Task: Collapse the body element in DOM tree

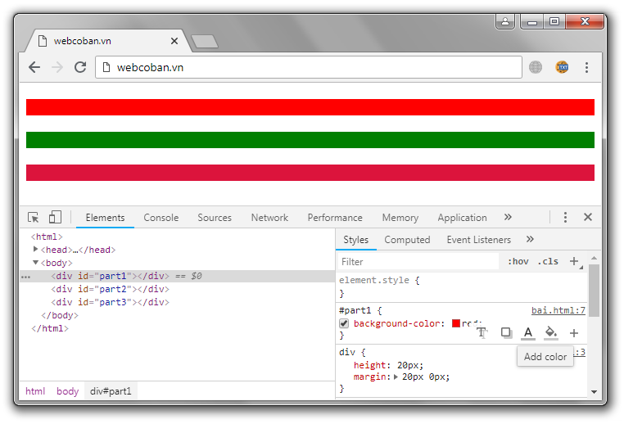Action: (36, 263)
